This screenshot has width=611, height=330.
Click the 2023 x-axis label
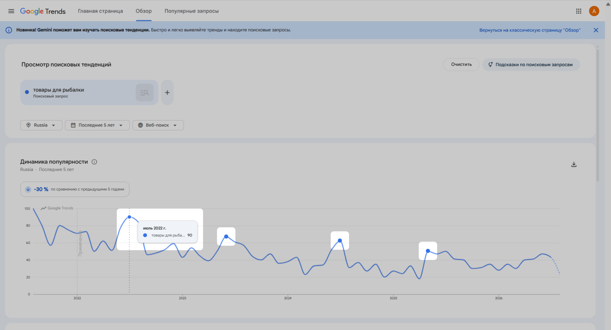click(x=182, y=298)
